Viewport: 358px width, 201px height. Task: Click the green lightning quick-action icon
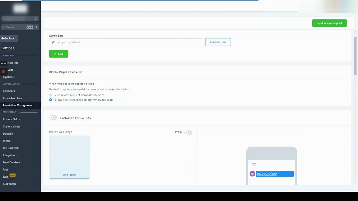coord(36,27)
